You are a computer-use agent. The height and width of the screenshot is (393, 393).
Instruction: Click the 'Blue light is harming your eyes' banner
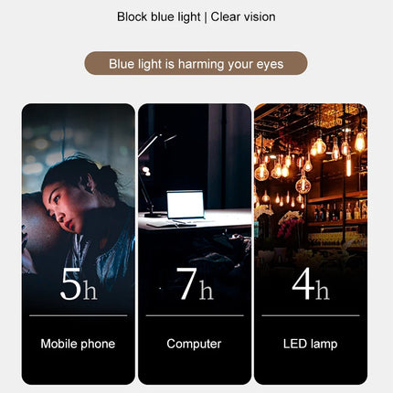[x=196, y=63]
